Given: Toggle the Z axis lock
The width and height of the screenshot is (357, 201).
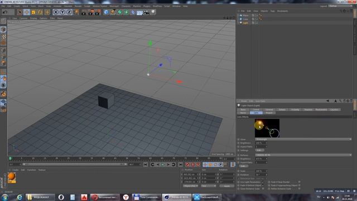Looking at the screenshot, I should tap(69, 12).
